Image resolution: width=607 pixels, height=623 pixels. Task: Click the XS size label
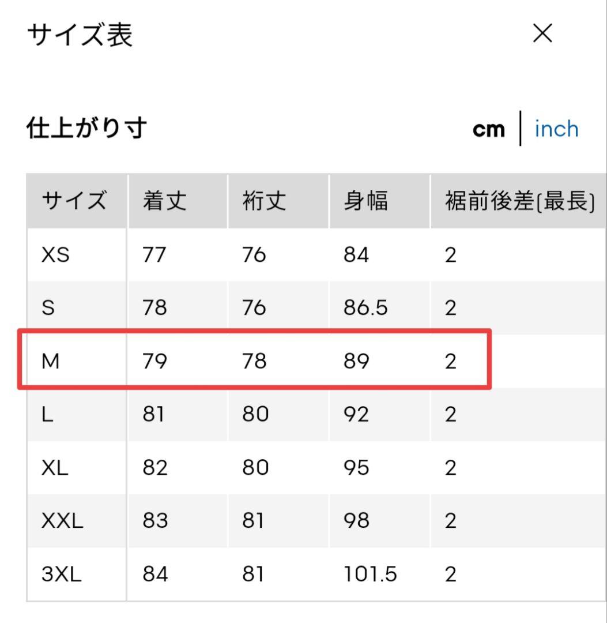pos(55,255)
